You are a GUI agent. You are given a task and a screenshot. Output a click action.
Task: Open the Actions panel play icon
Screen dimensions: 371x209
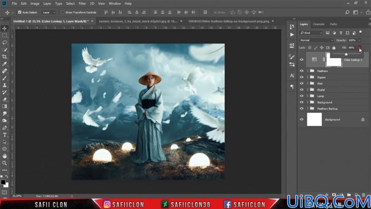coord(292,35)
